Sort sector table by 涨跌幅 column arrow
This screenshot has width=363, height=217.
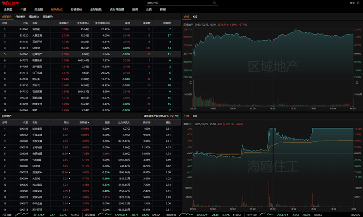point(68,23)
